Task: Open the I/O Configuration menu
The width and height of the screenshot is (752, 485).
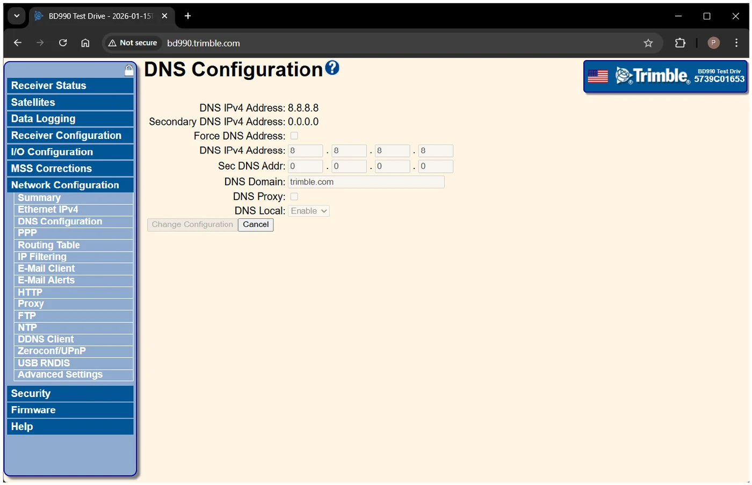Action: point(70,152)
